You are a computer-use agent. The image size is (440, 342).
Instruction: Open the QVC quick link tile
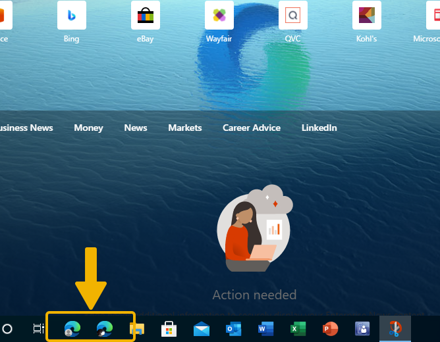click(293, 15)
